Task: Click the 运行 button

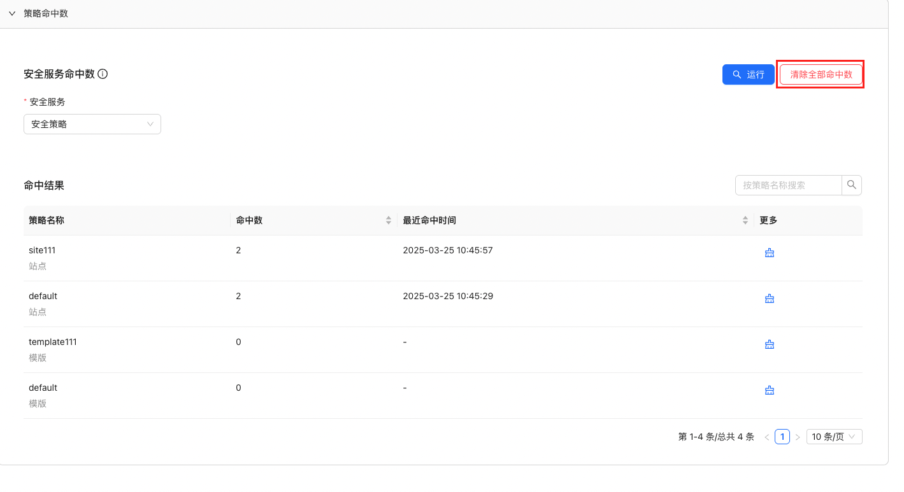Action: click(x=748, y=74)
